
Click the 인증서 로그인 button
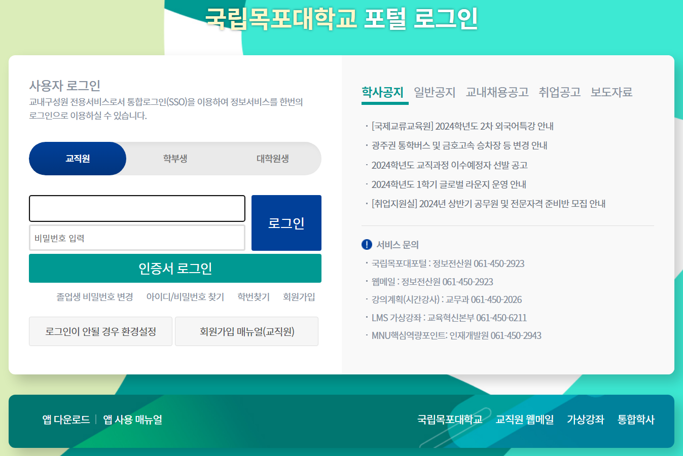pos(175,269)
